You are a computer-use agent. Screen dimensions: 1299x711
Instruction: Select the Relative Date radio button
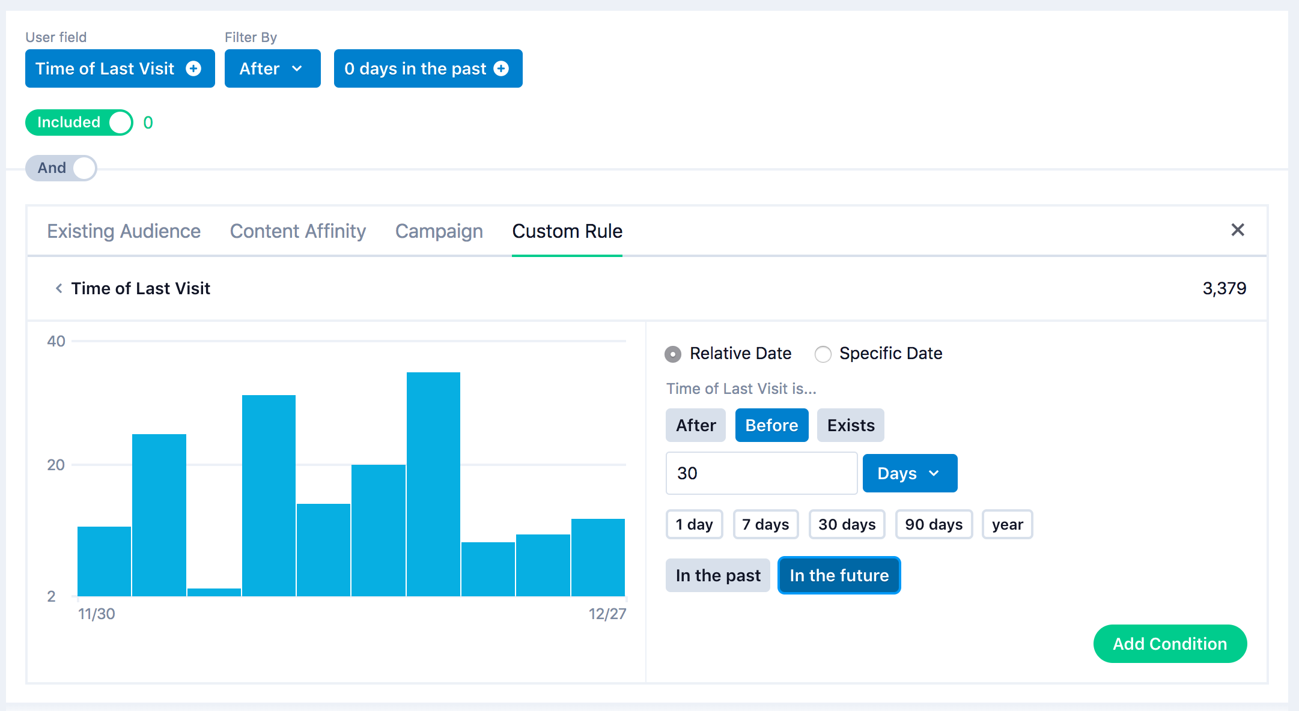673,354
